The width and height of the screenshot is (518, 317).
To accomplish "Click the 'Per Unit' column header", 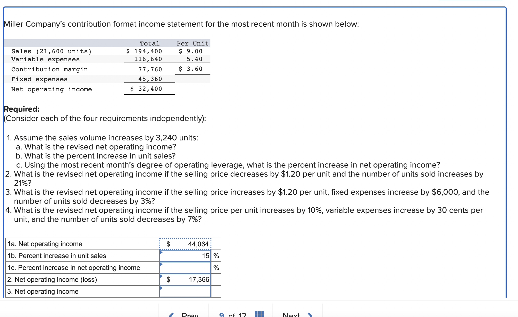I will pos(193,43).
